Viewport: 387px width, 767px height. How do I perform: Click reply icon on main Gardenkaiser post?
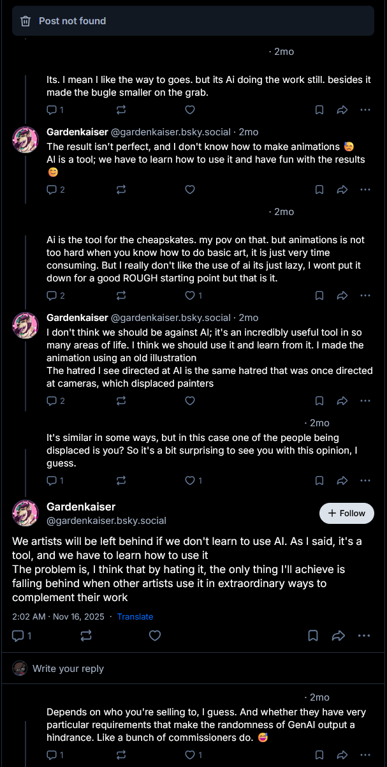pos(18,636)
